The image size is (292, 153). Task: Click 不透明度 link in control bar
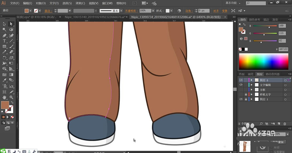point(132,11)
